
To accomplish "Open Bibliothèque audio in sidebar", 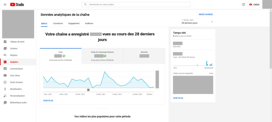I will (x=18, y=102).
